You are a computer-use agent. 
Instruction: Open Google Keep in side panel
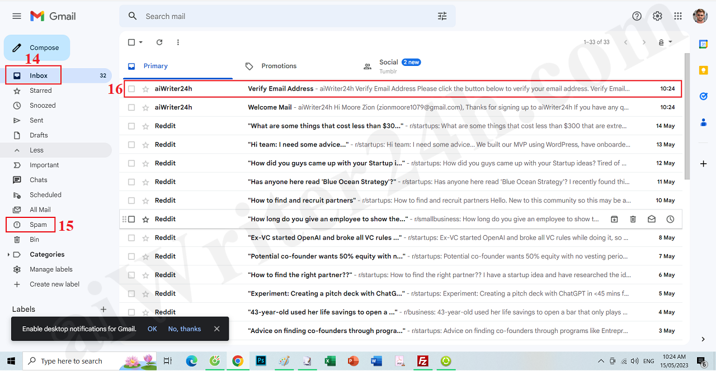[x=703, y=70]
